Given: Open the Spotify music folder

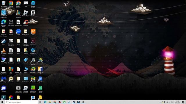Looking at the screenshot, I should pyautogui.click(x=26, y=32).
